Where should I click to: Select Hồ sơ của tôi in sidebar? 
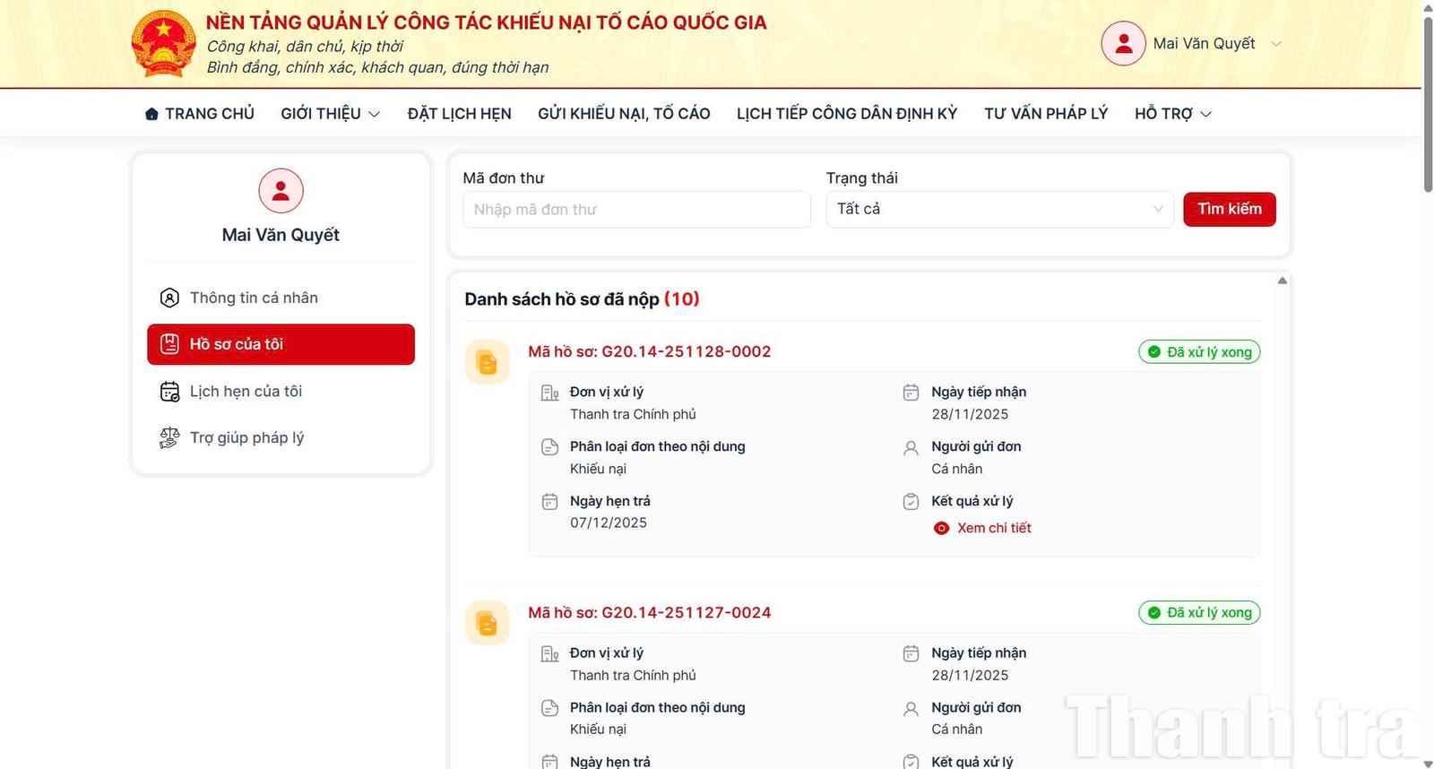[281, 344]
